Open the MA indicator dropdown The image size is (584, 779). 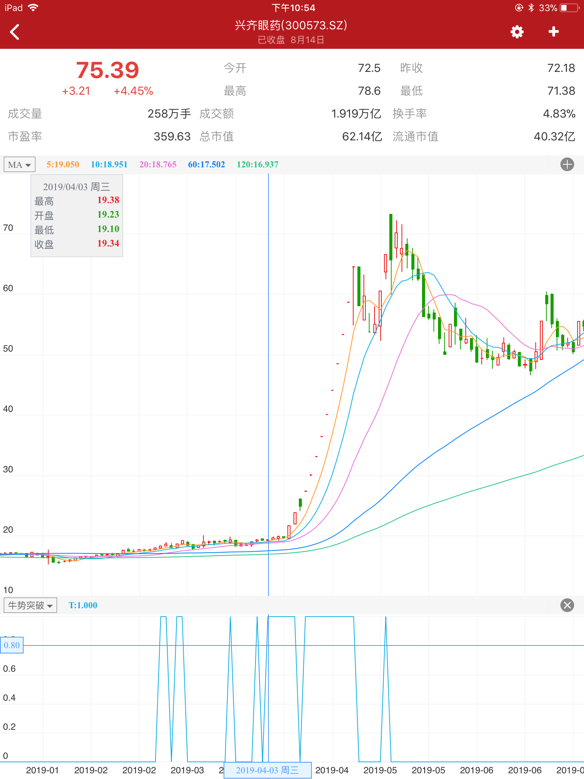click(19, 165)
